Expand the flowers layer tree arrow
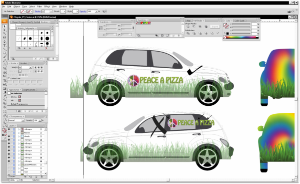 [19, 133]
